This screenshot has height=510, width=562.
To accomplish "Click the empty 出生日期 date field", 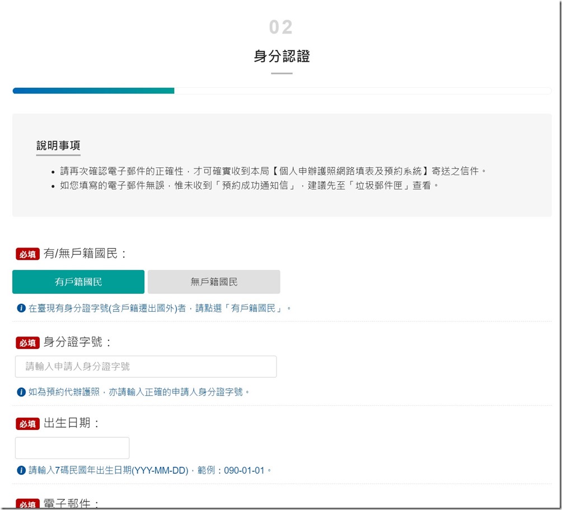I will [72, 448].
